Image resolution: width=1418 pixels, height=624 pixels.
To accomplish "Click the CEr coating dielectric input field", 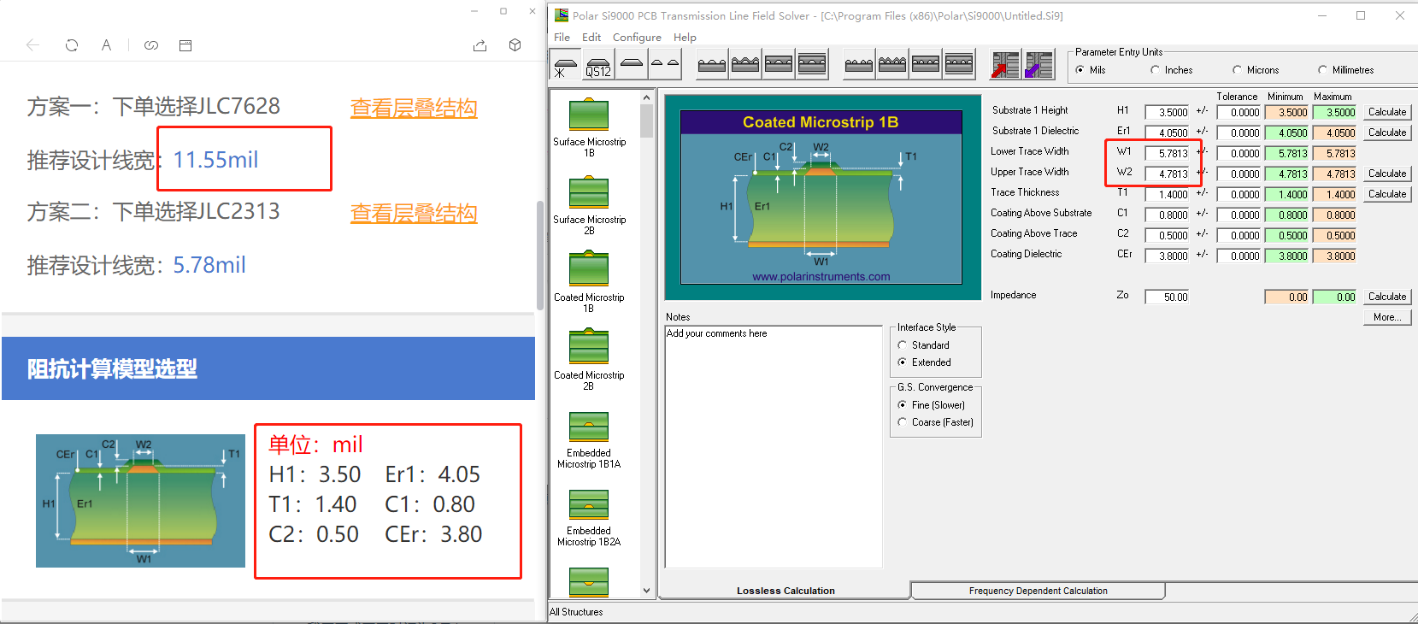I will tap(1167, 256).
